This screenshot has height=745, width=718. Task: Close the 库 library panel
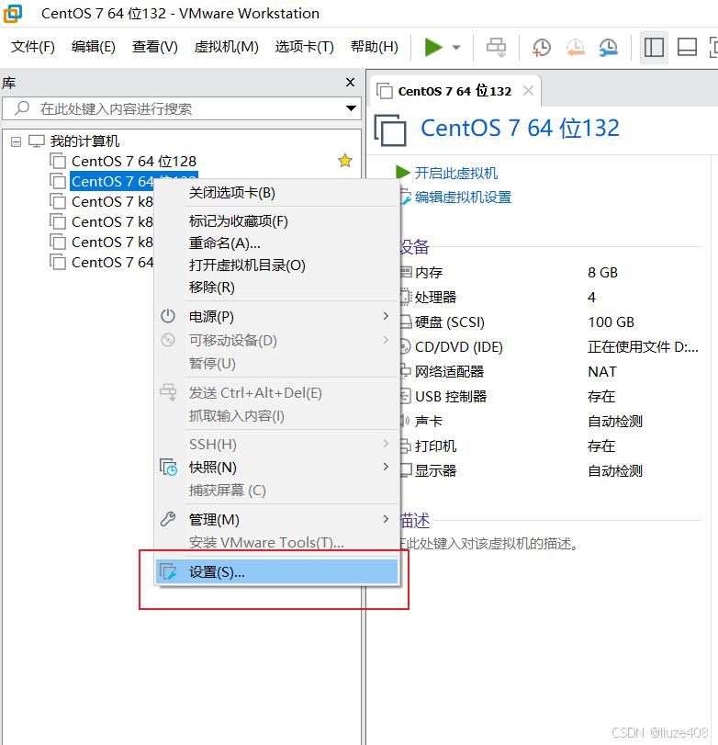351,82
